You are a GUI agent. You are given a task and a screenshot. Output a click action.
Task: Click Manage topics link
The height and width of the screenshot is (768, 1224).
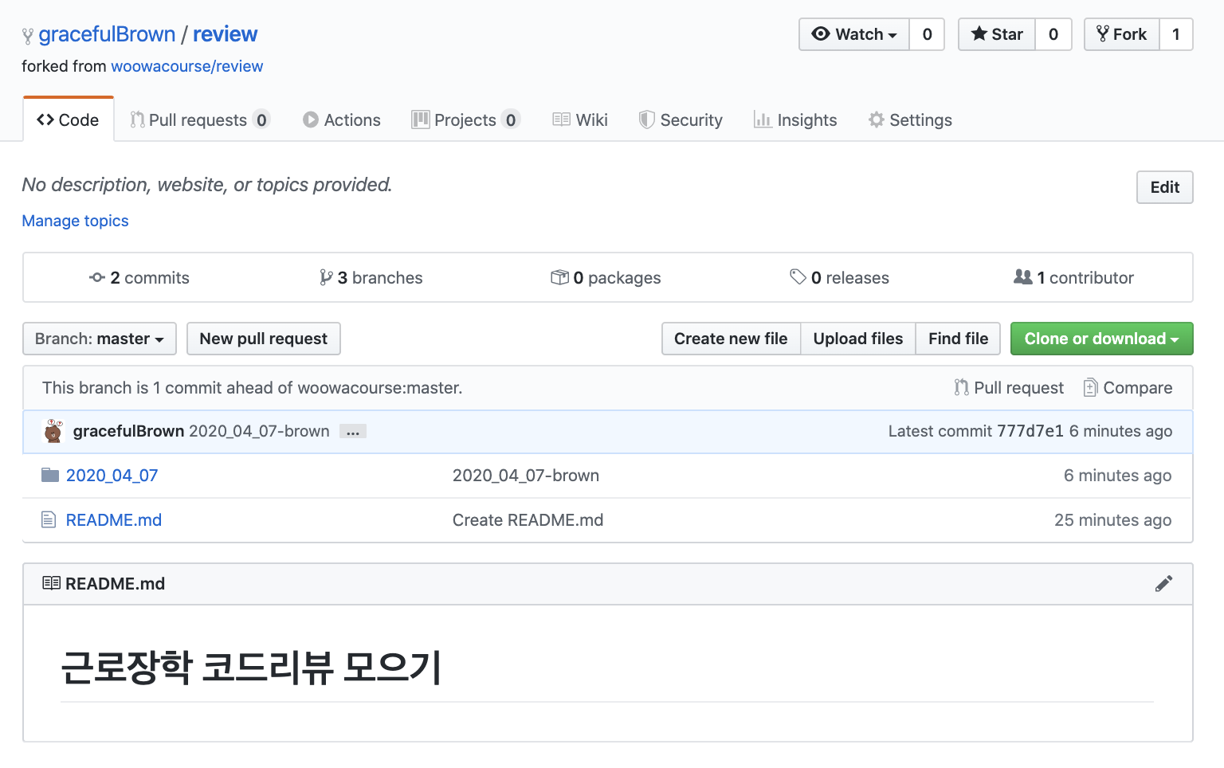[x=75, y=221]
